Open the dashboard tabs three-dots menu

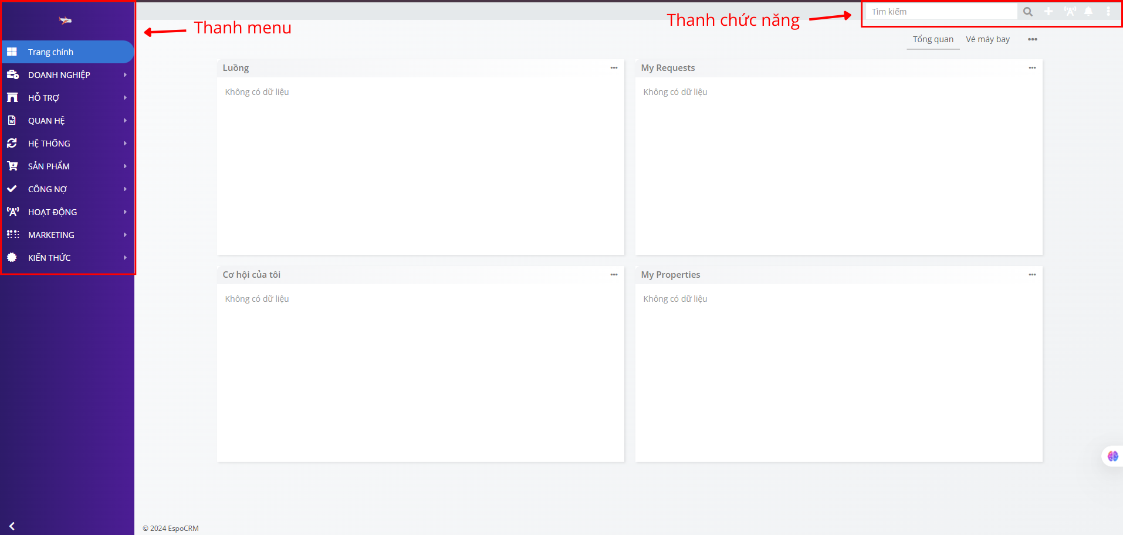coord(1033,39)
